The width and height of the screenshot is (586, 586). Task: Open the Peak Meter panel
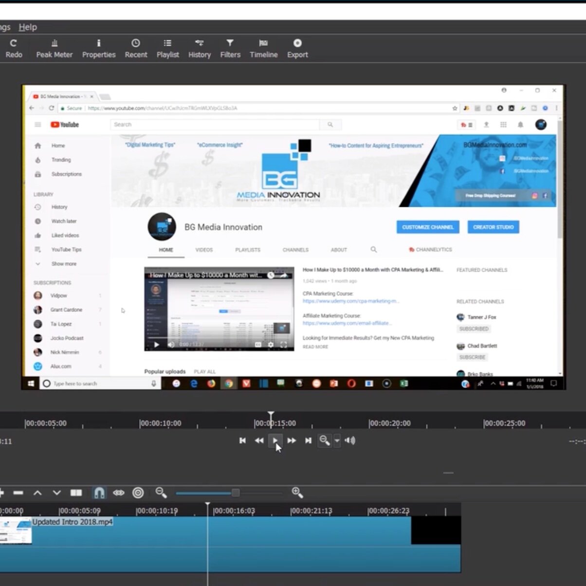point(54,49)
